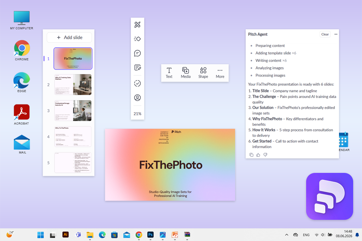Viewport: 362px width, 241px height.
Task: Click the Pitch logo on the slide
Action: tap(176, 132)
